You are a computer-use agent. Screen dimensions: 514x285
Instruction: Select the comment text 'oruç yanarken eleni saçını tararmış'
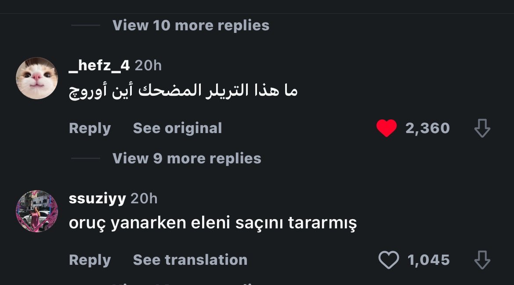213,223
